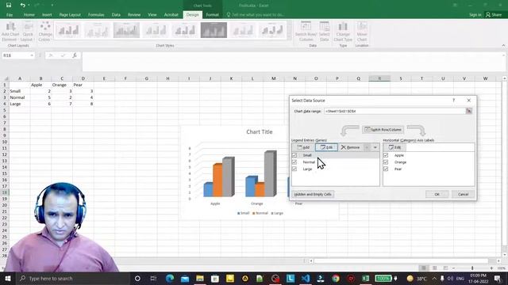Expand the Chart Styles gallery
This screenshot has width=508, height=285.
click(290, 37)
